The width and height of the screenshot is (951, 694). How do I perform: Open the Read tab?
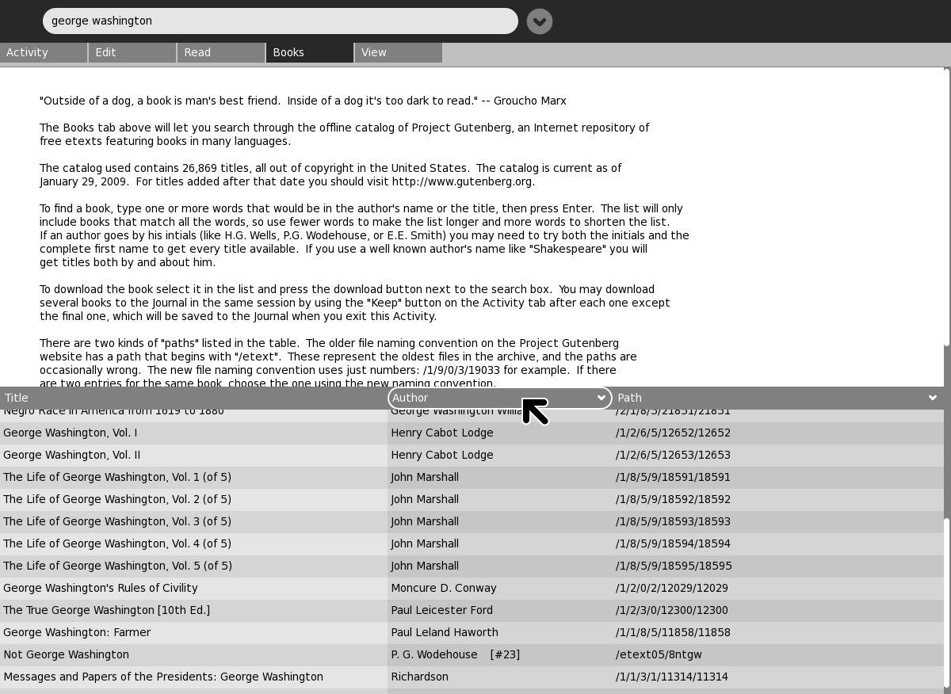coord(220,52)
